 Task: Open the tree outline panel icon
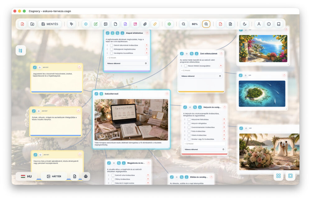(21, 51)
